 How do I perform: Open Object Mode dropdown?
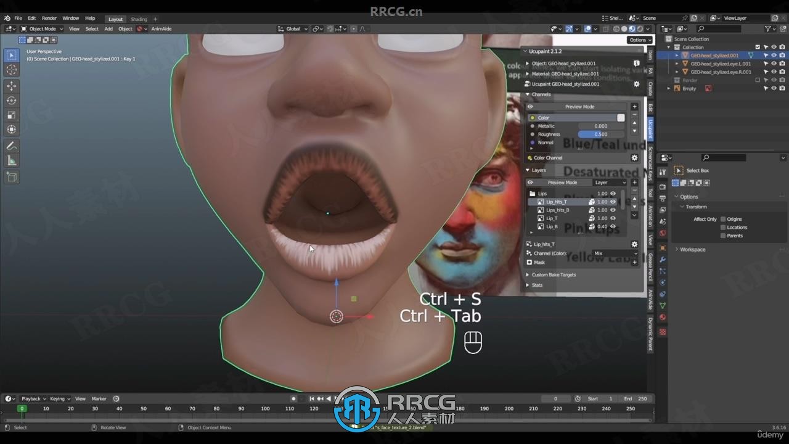(42, 29)
